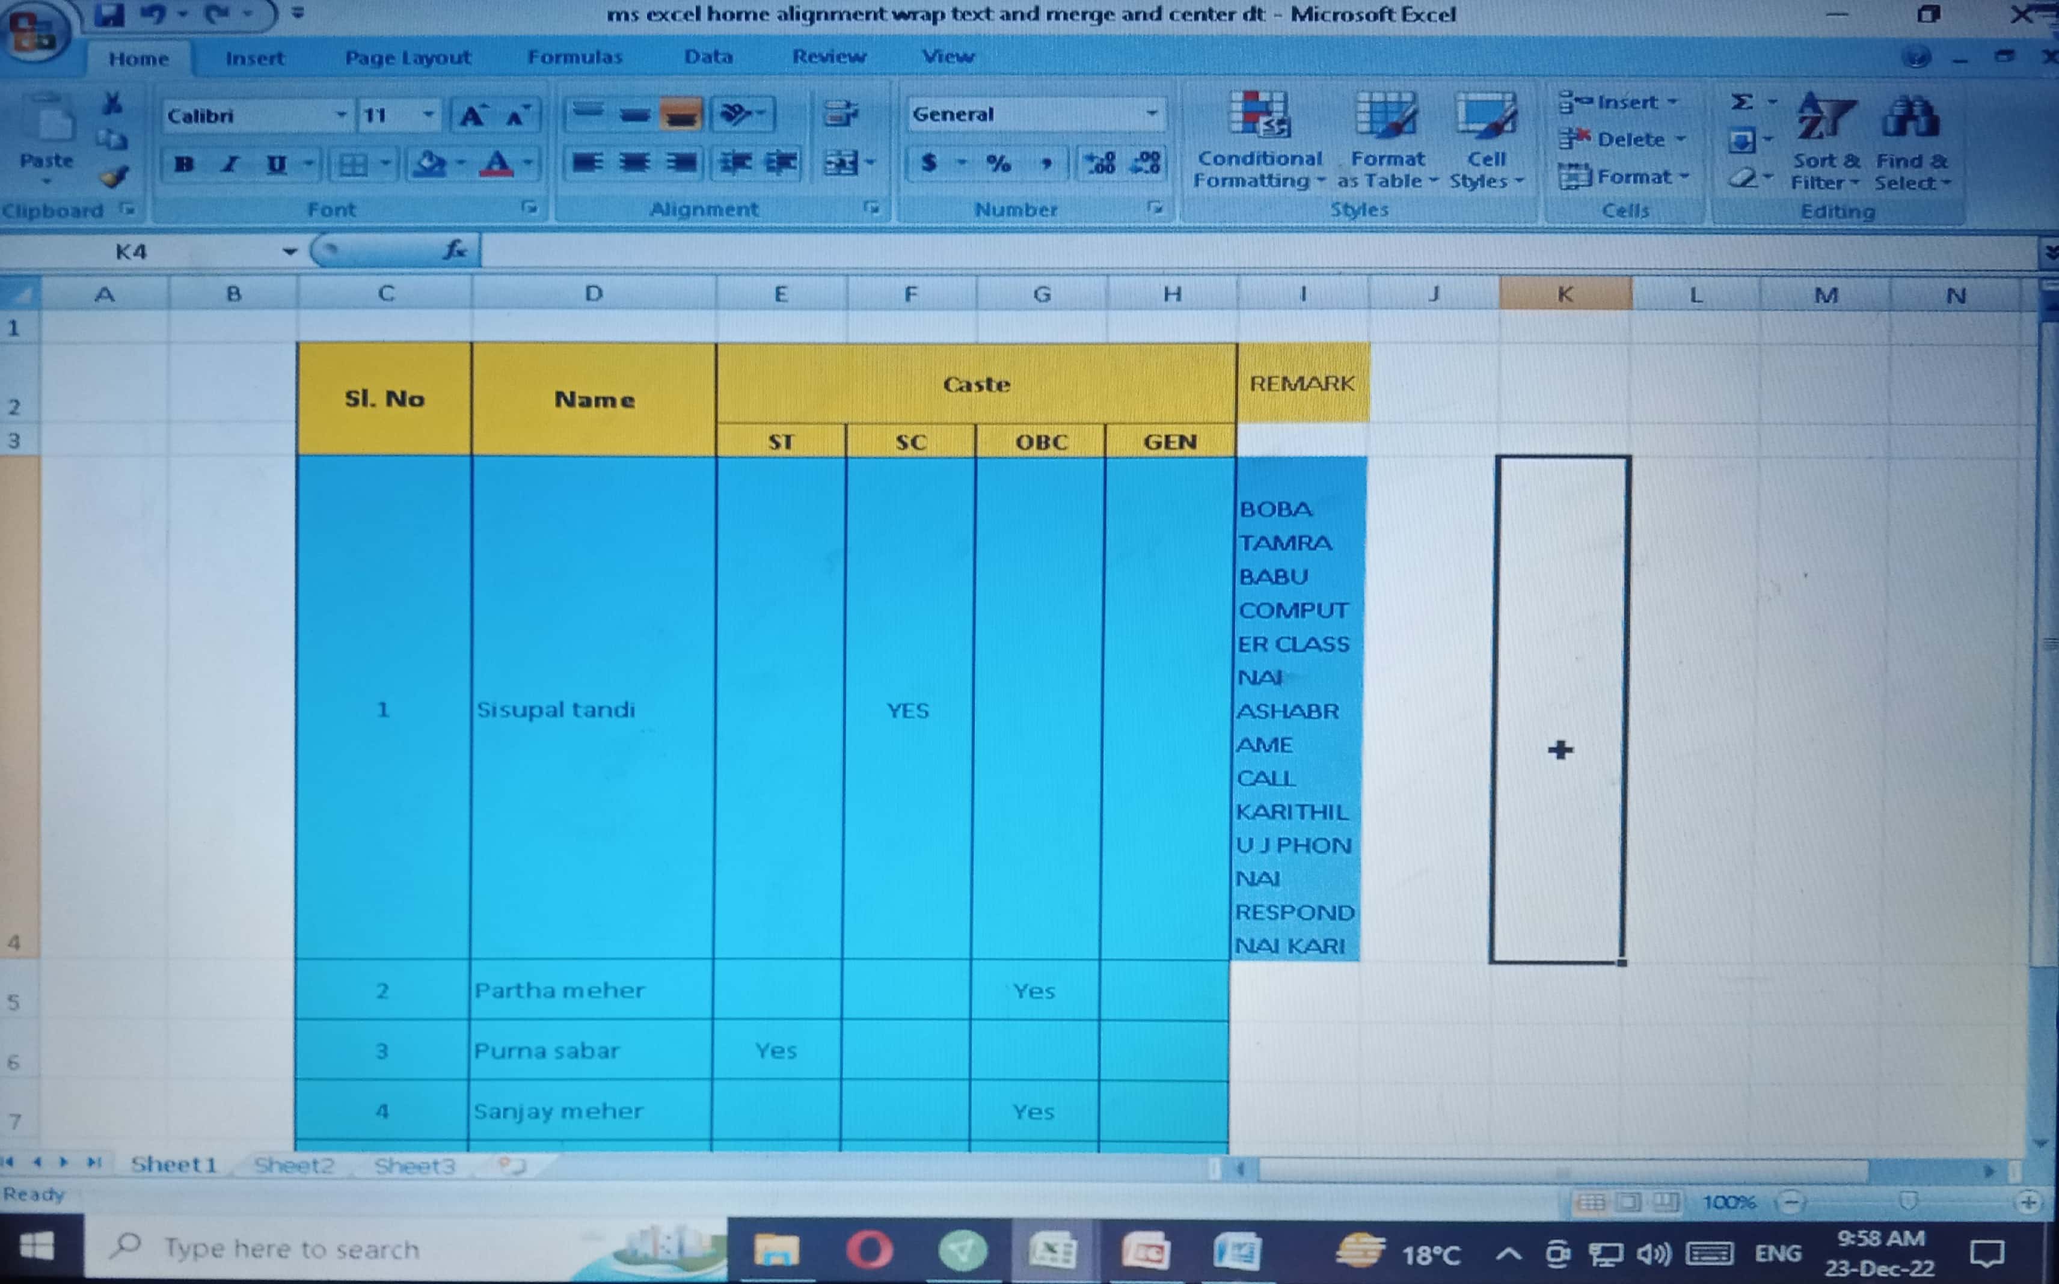Click the Increase Font Size icon

coord(472,115)
